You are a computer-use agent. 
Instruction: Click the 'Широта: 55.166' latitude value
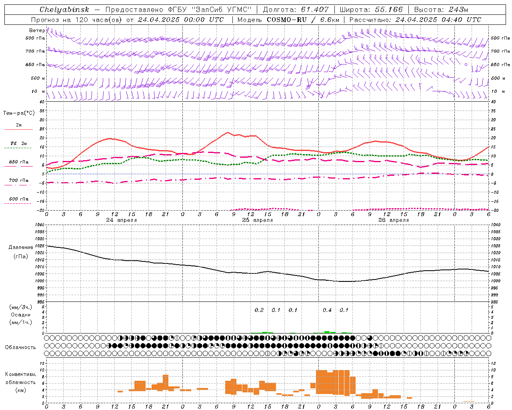[371, 10]
